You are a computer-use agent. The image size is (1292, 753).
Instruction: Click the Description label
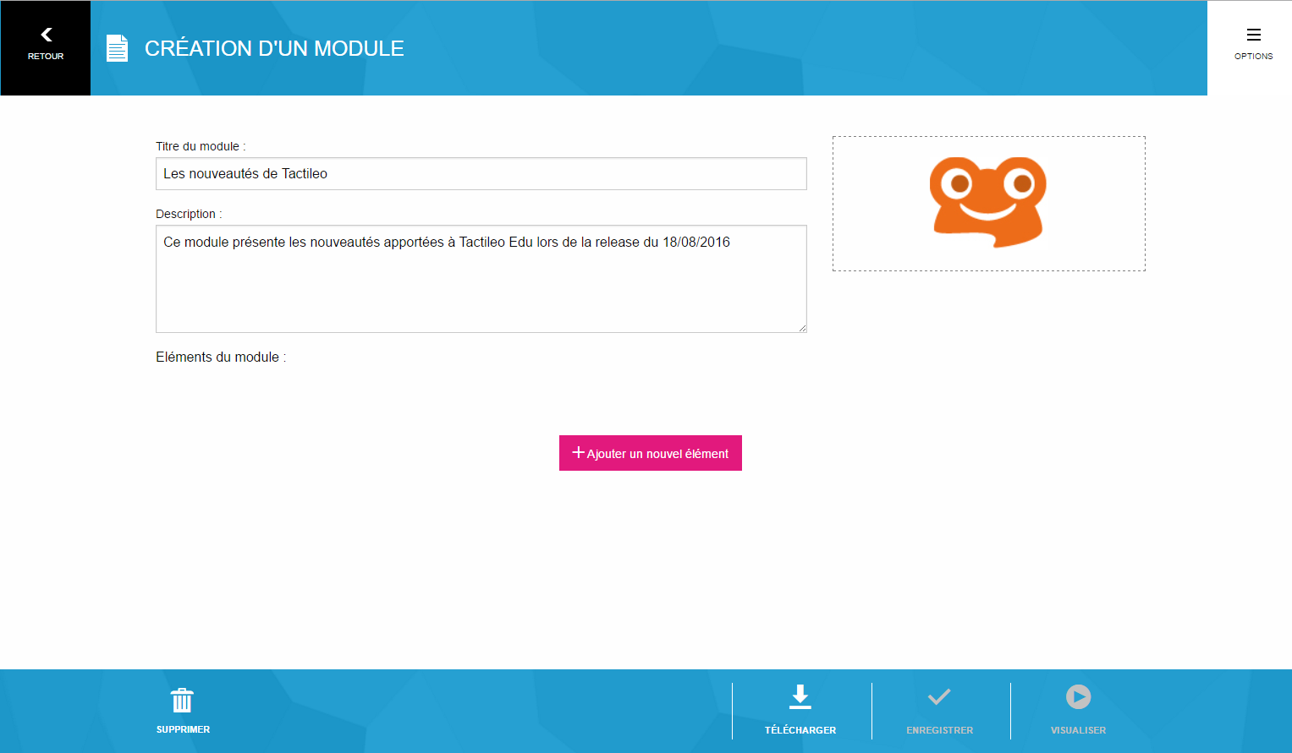coord(189,214)
